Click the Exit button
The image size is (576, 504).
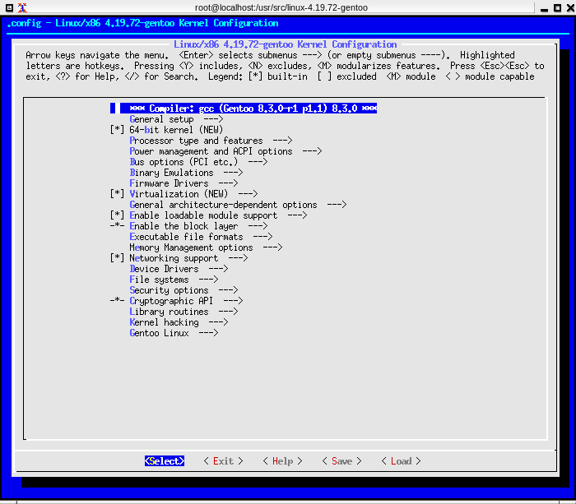[x=223, y=461]
